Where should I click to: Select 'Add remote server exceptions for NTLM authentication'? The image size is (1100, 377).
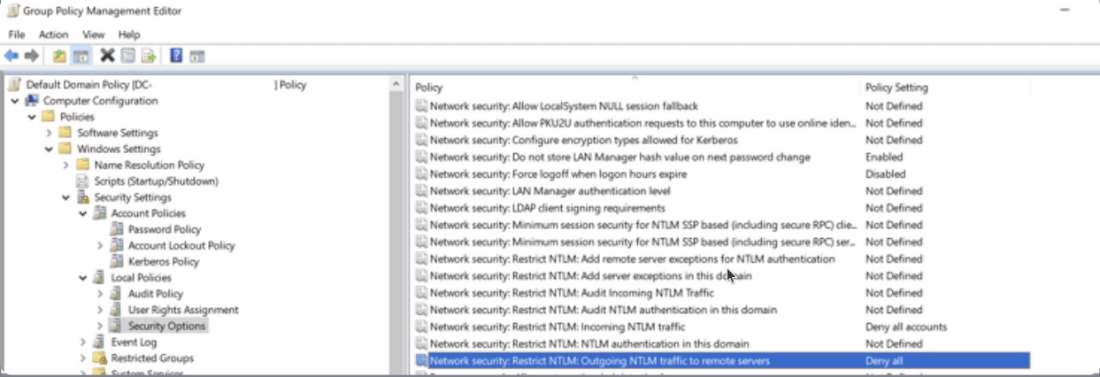tap(632, 259)
